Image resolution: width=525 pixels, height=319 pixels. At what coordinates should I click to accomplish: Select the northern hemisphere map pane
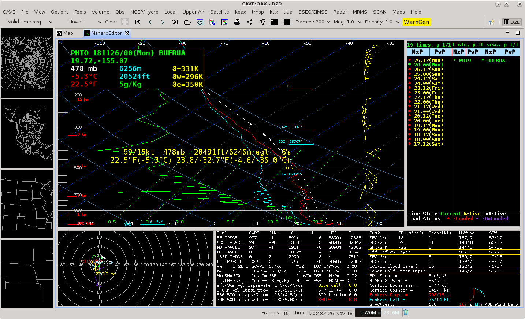coord(27,63)
